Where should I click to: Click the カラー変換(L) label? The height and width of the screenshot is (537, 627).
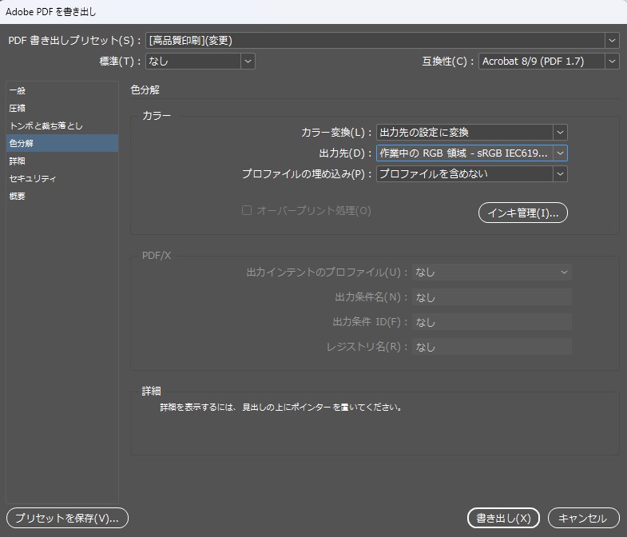click(336, 133)
